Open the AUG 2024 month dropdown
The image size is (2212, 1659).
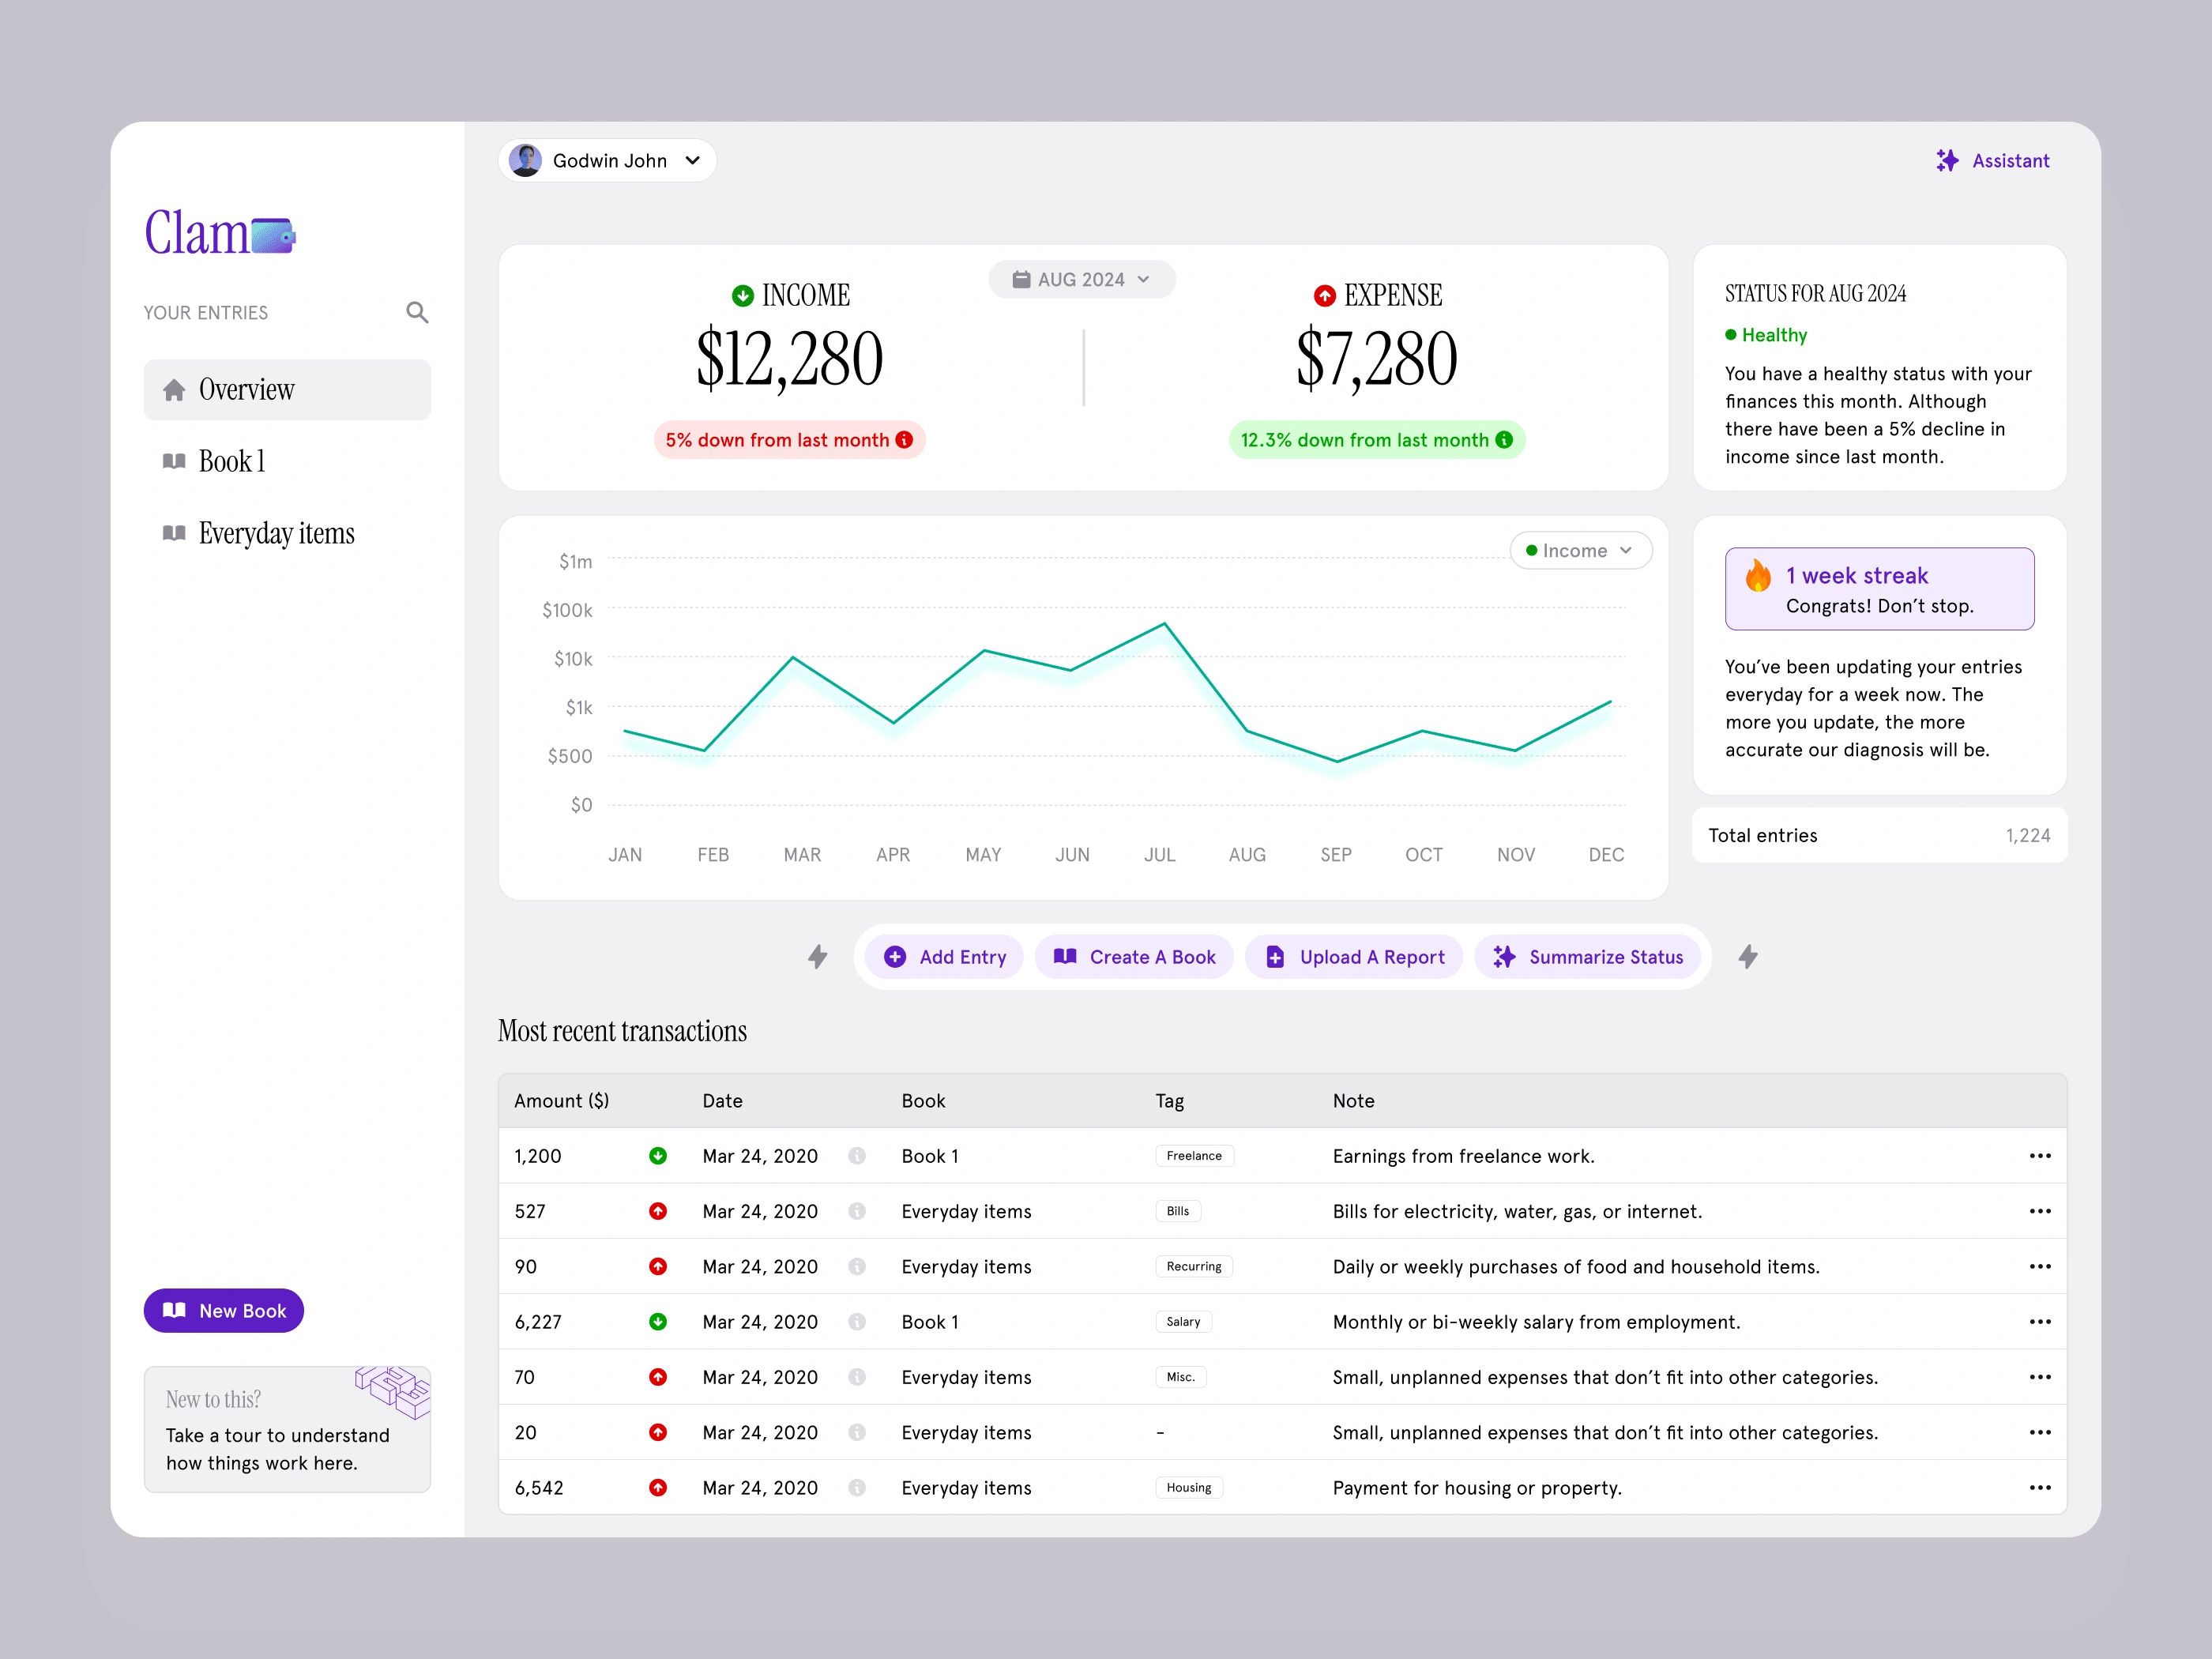[1082, 279]
